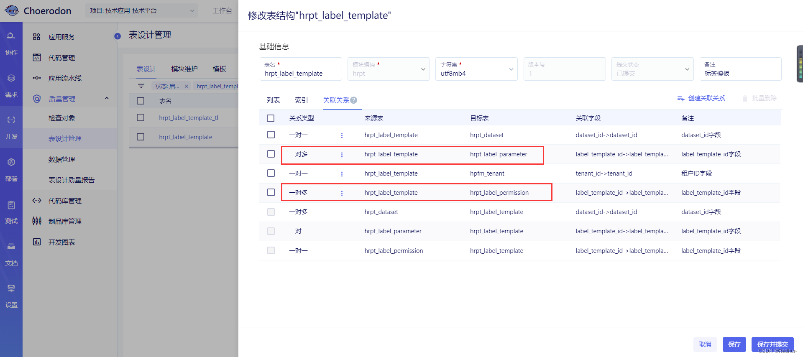Image resolution: width=803 pixels, height=357 pixels.
Task: Open row actions for the hrpt_label_parameter relation
Action: tap(342, 155)
